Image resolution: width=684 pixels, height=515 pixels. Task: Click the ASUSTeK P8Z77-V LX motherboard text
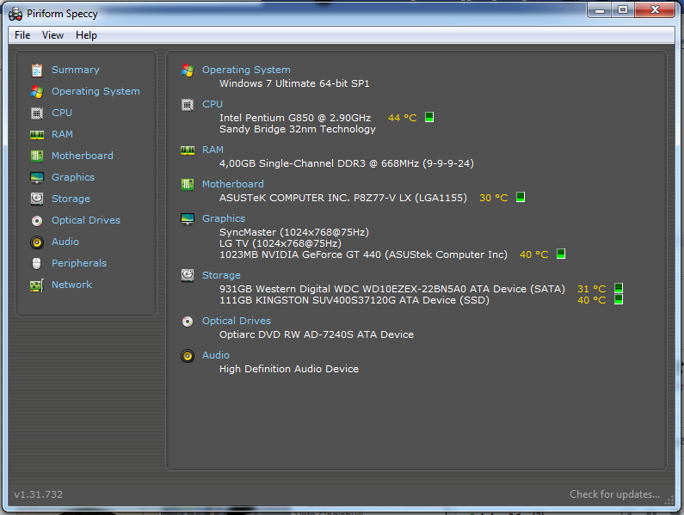click(343, 198)
